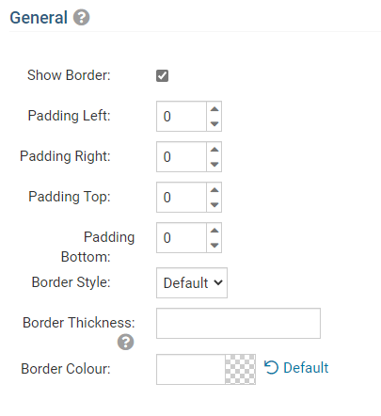Click the reset arrow icon beside Default
This screenshot has height=416, width=381.
pos(271,368)
